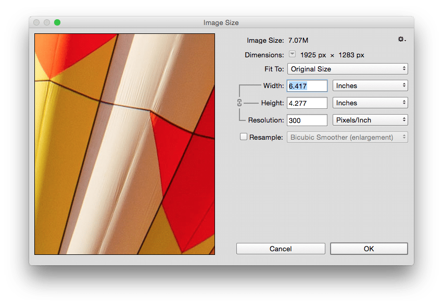Click the Image Size window title

(x=221, y=22)
